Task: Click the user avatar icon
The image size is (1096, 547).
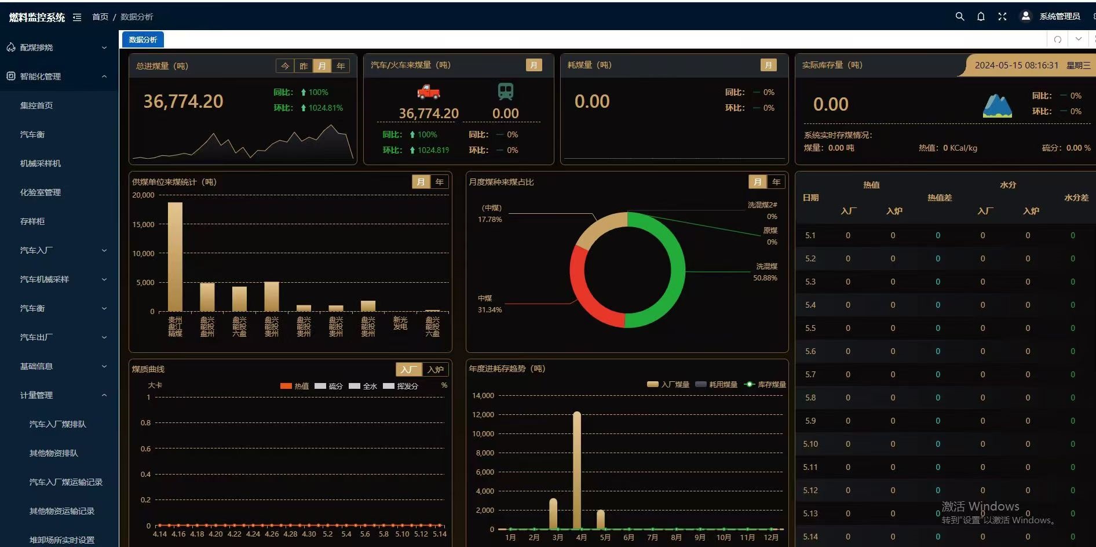Action: [1025, 16]
